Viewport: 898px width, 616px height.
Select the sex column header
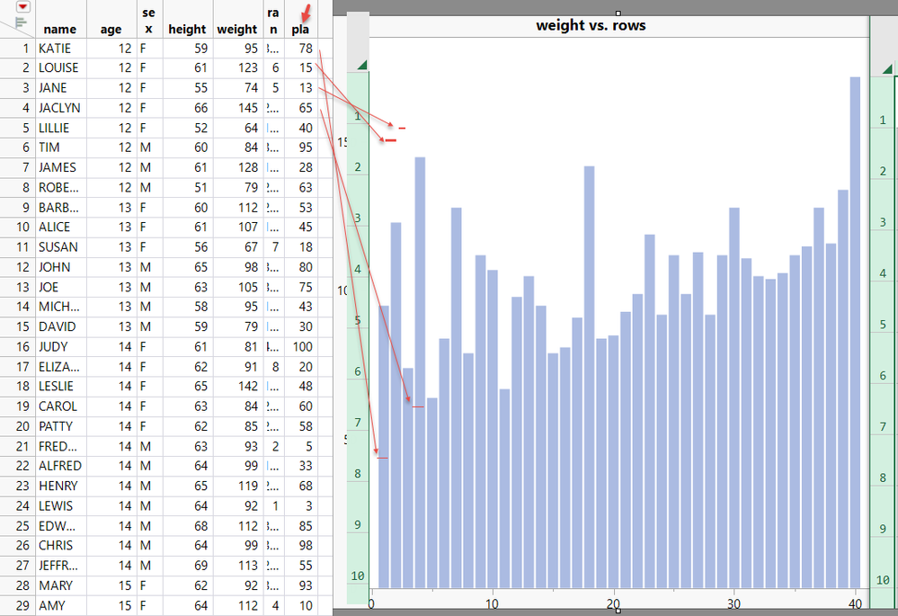click(x=149, y=20)
